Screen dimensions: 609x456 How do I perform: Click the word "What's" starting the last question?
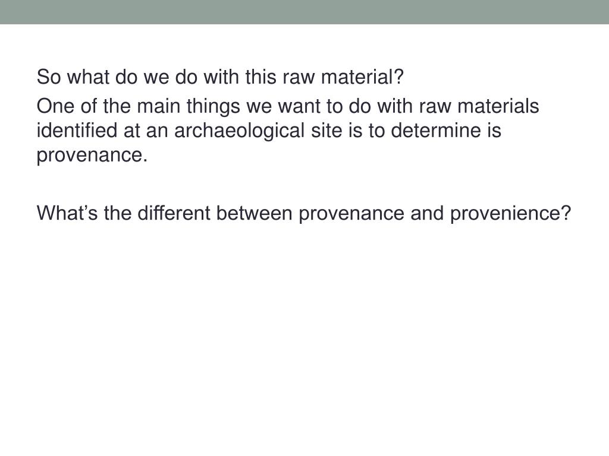click(x=67, y=213)
